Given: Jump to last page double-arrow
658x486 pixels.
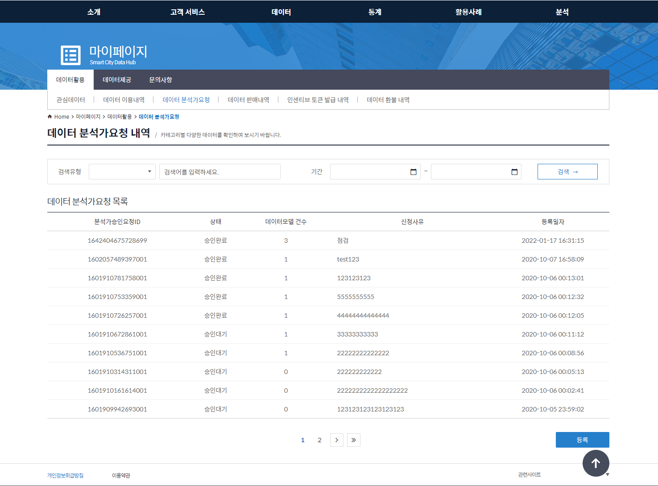Looking at the screenshot, I should 353,440.
